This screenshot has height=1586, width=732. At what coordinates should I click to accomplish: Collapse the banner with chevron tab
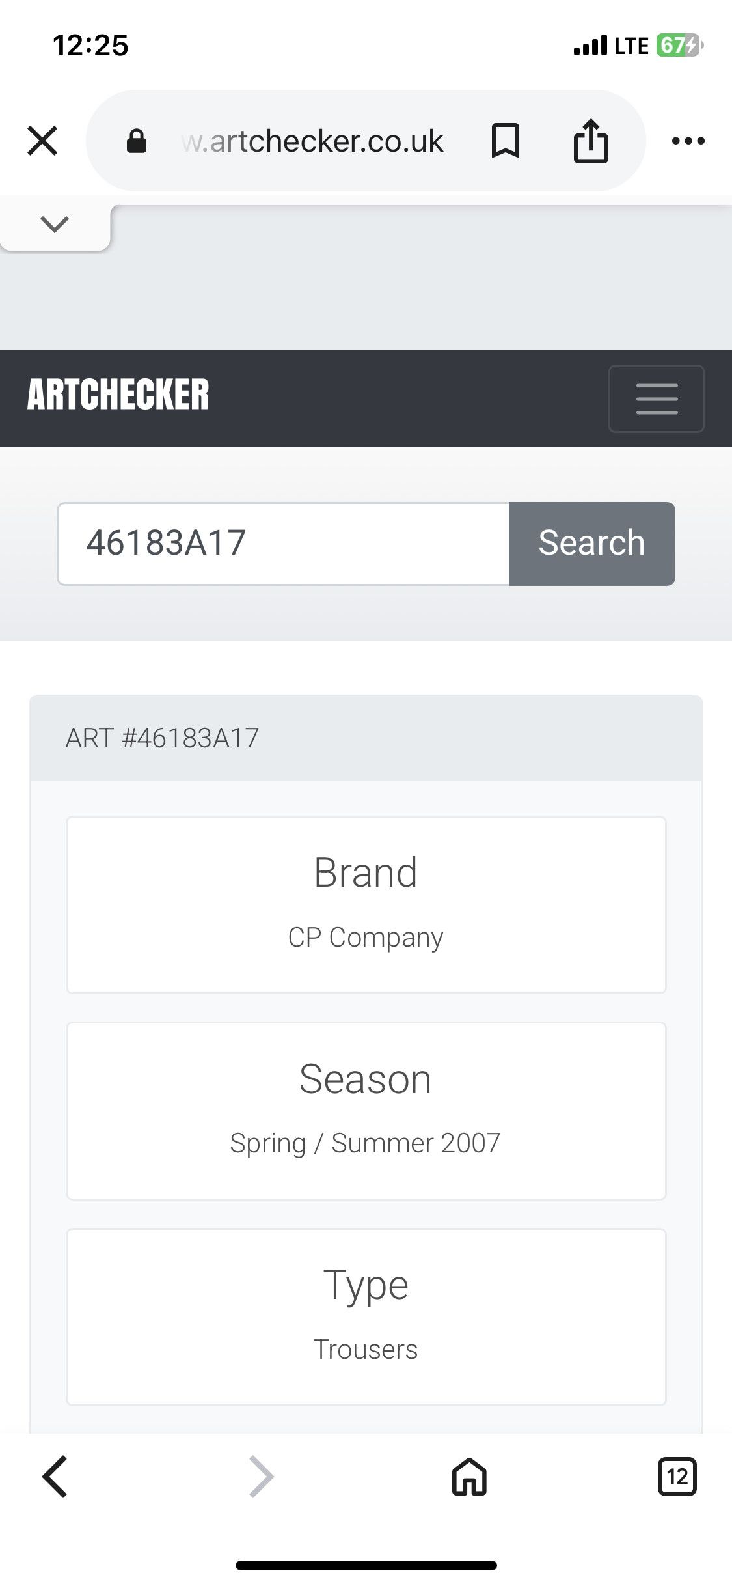coord(55,225)
